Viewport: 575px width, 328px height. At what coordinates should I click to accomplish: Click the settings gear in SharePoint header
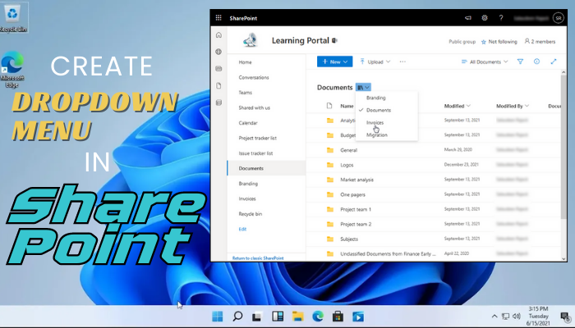[x=485, y=17]
